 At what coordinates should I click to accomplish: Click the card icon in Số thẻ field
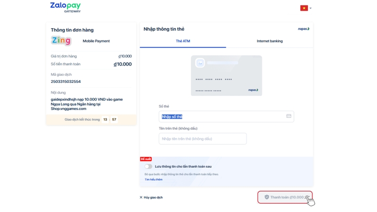click(288, 116)
